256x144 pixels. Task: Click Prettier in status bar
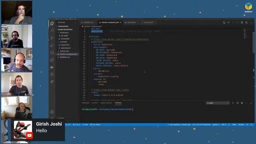[x=241, y=124]
